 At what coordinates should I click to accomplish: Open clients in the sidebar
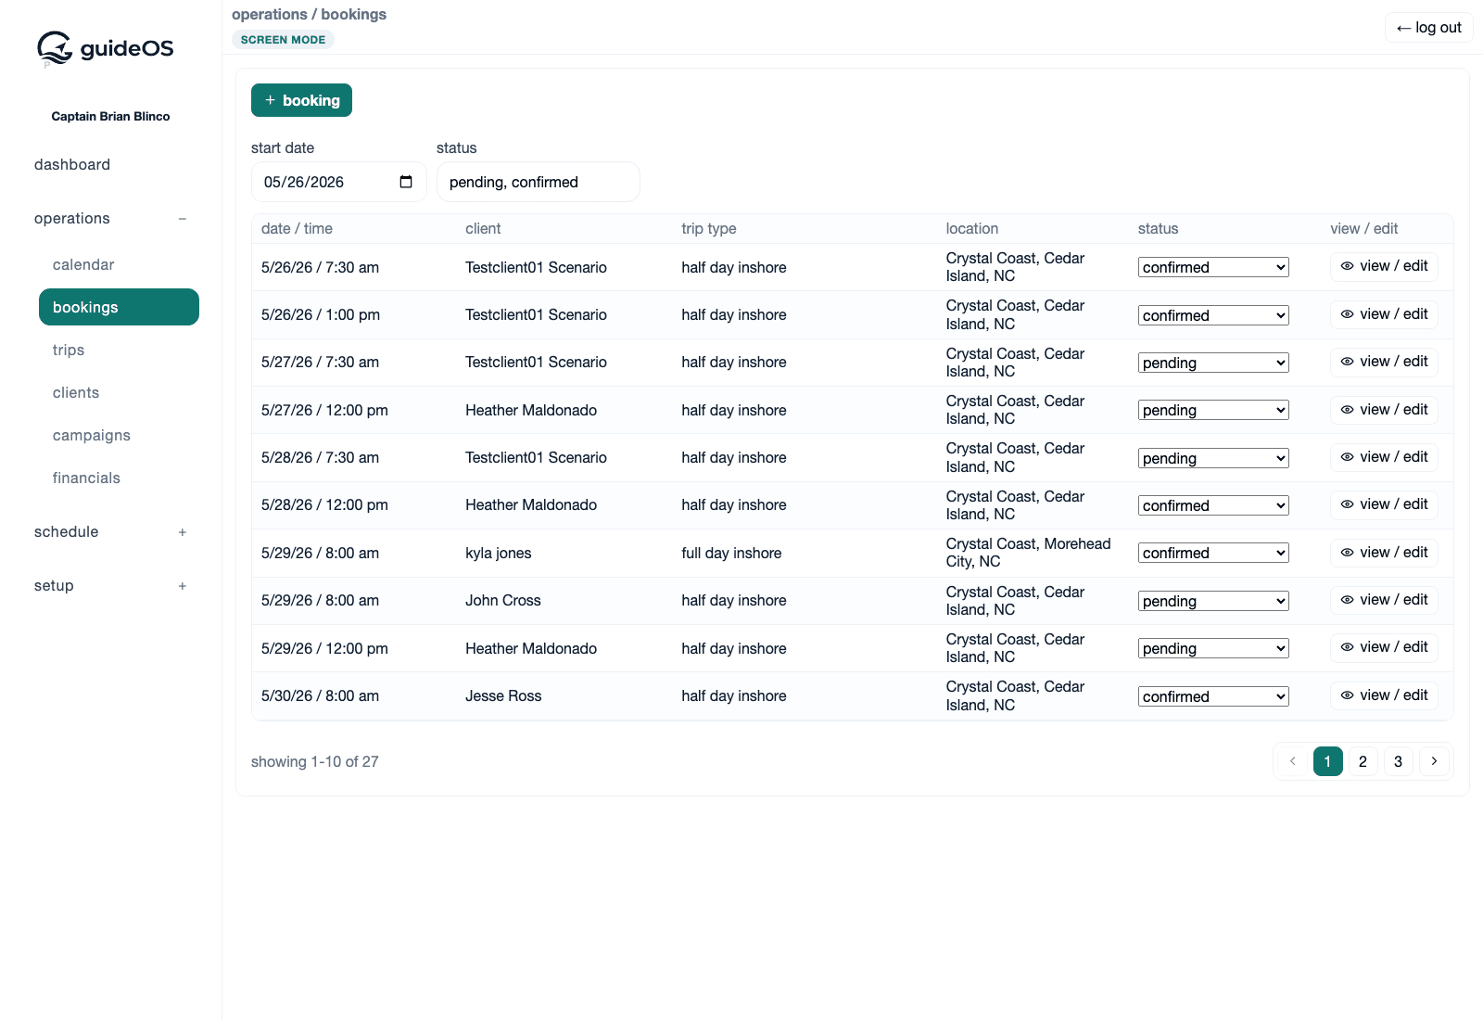pos(76,392)
